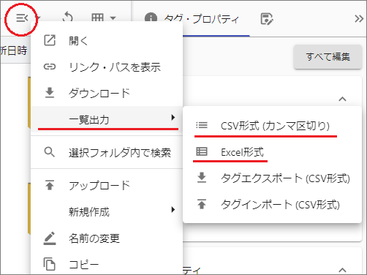Select タグエクスポート (CSV形式)
This screenshot has height=275, width=367.
(272, 178)
